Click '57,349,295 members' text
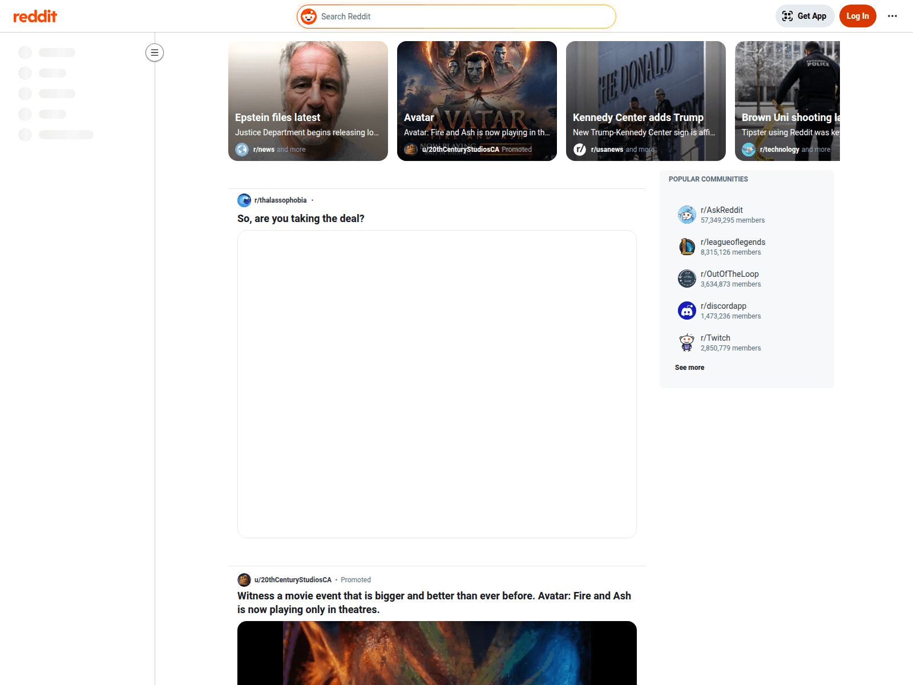The height and width of the screenshot is (685, 913). [x=733, y=220]
